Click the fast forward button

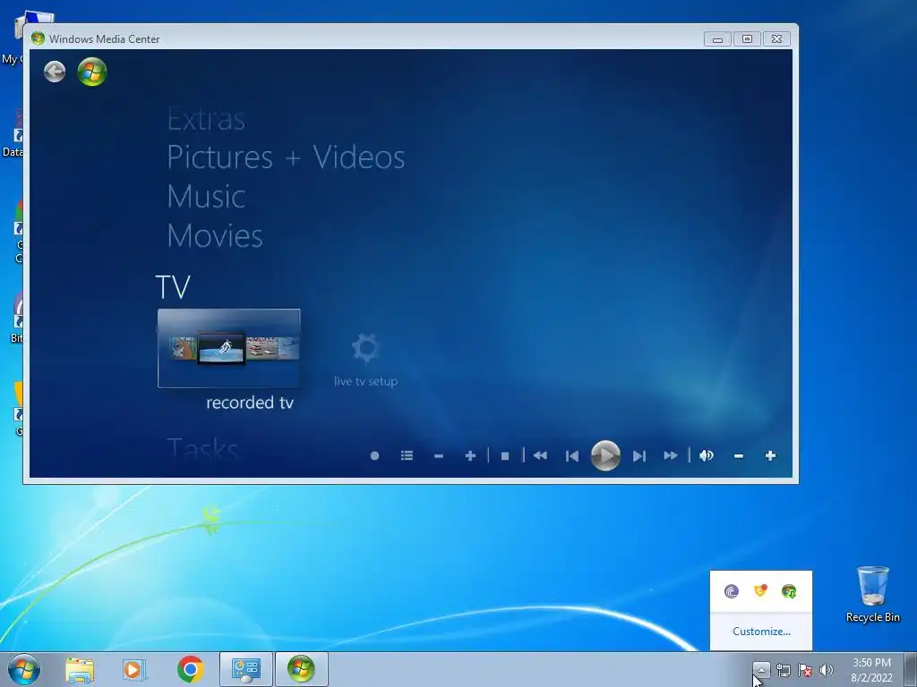coord(671,455)
